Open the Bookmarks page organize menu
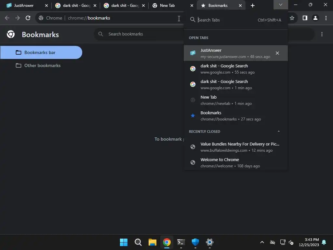333x250 pixels. point(322,34)
